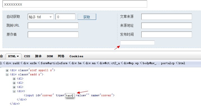Expand the first dl node

[14, 79]
